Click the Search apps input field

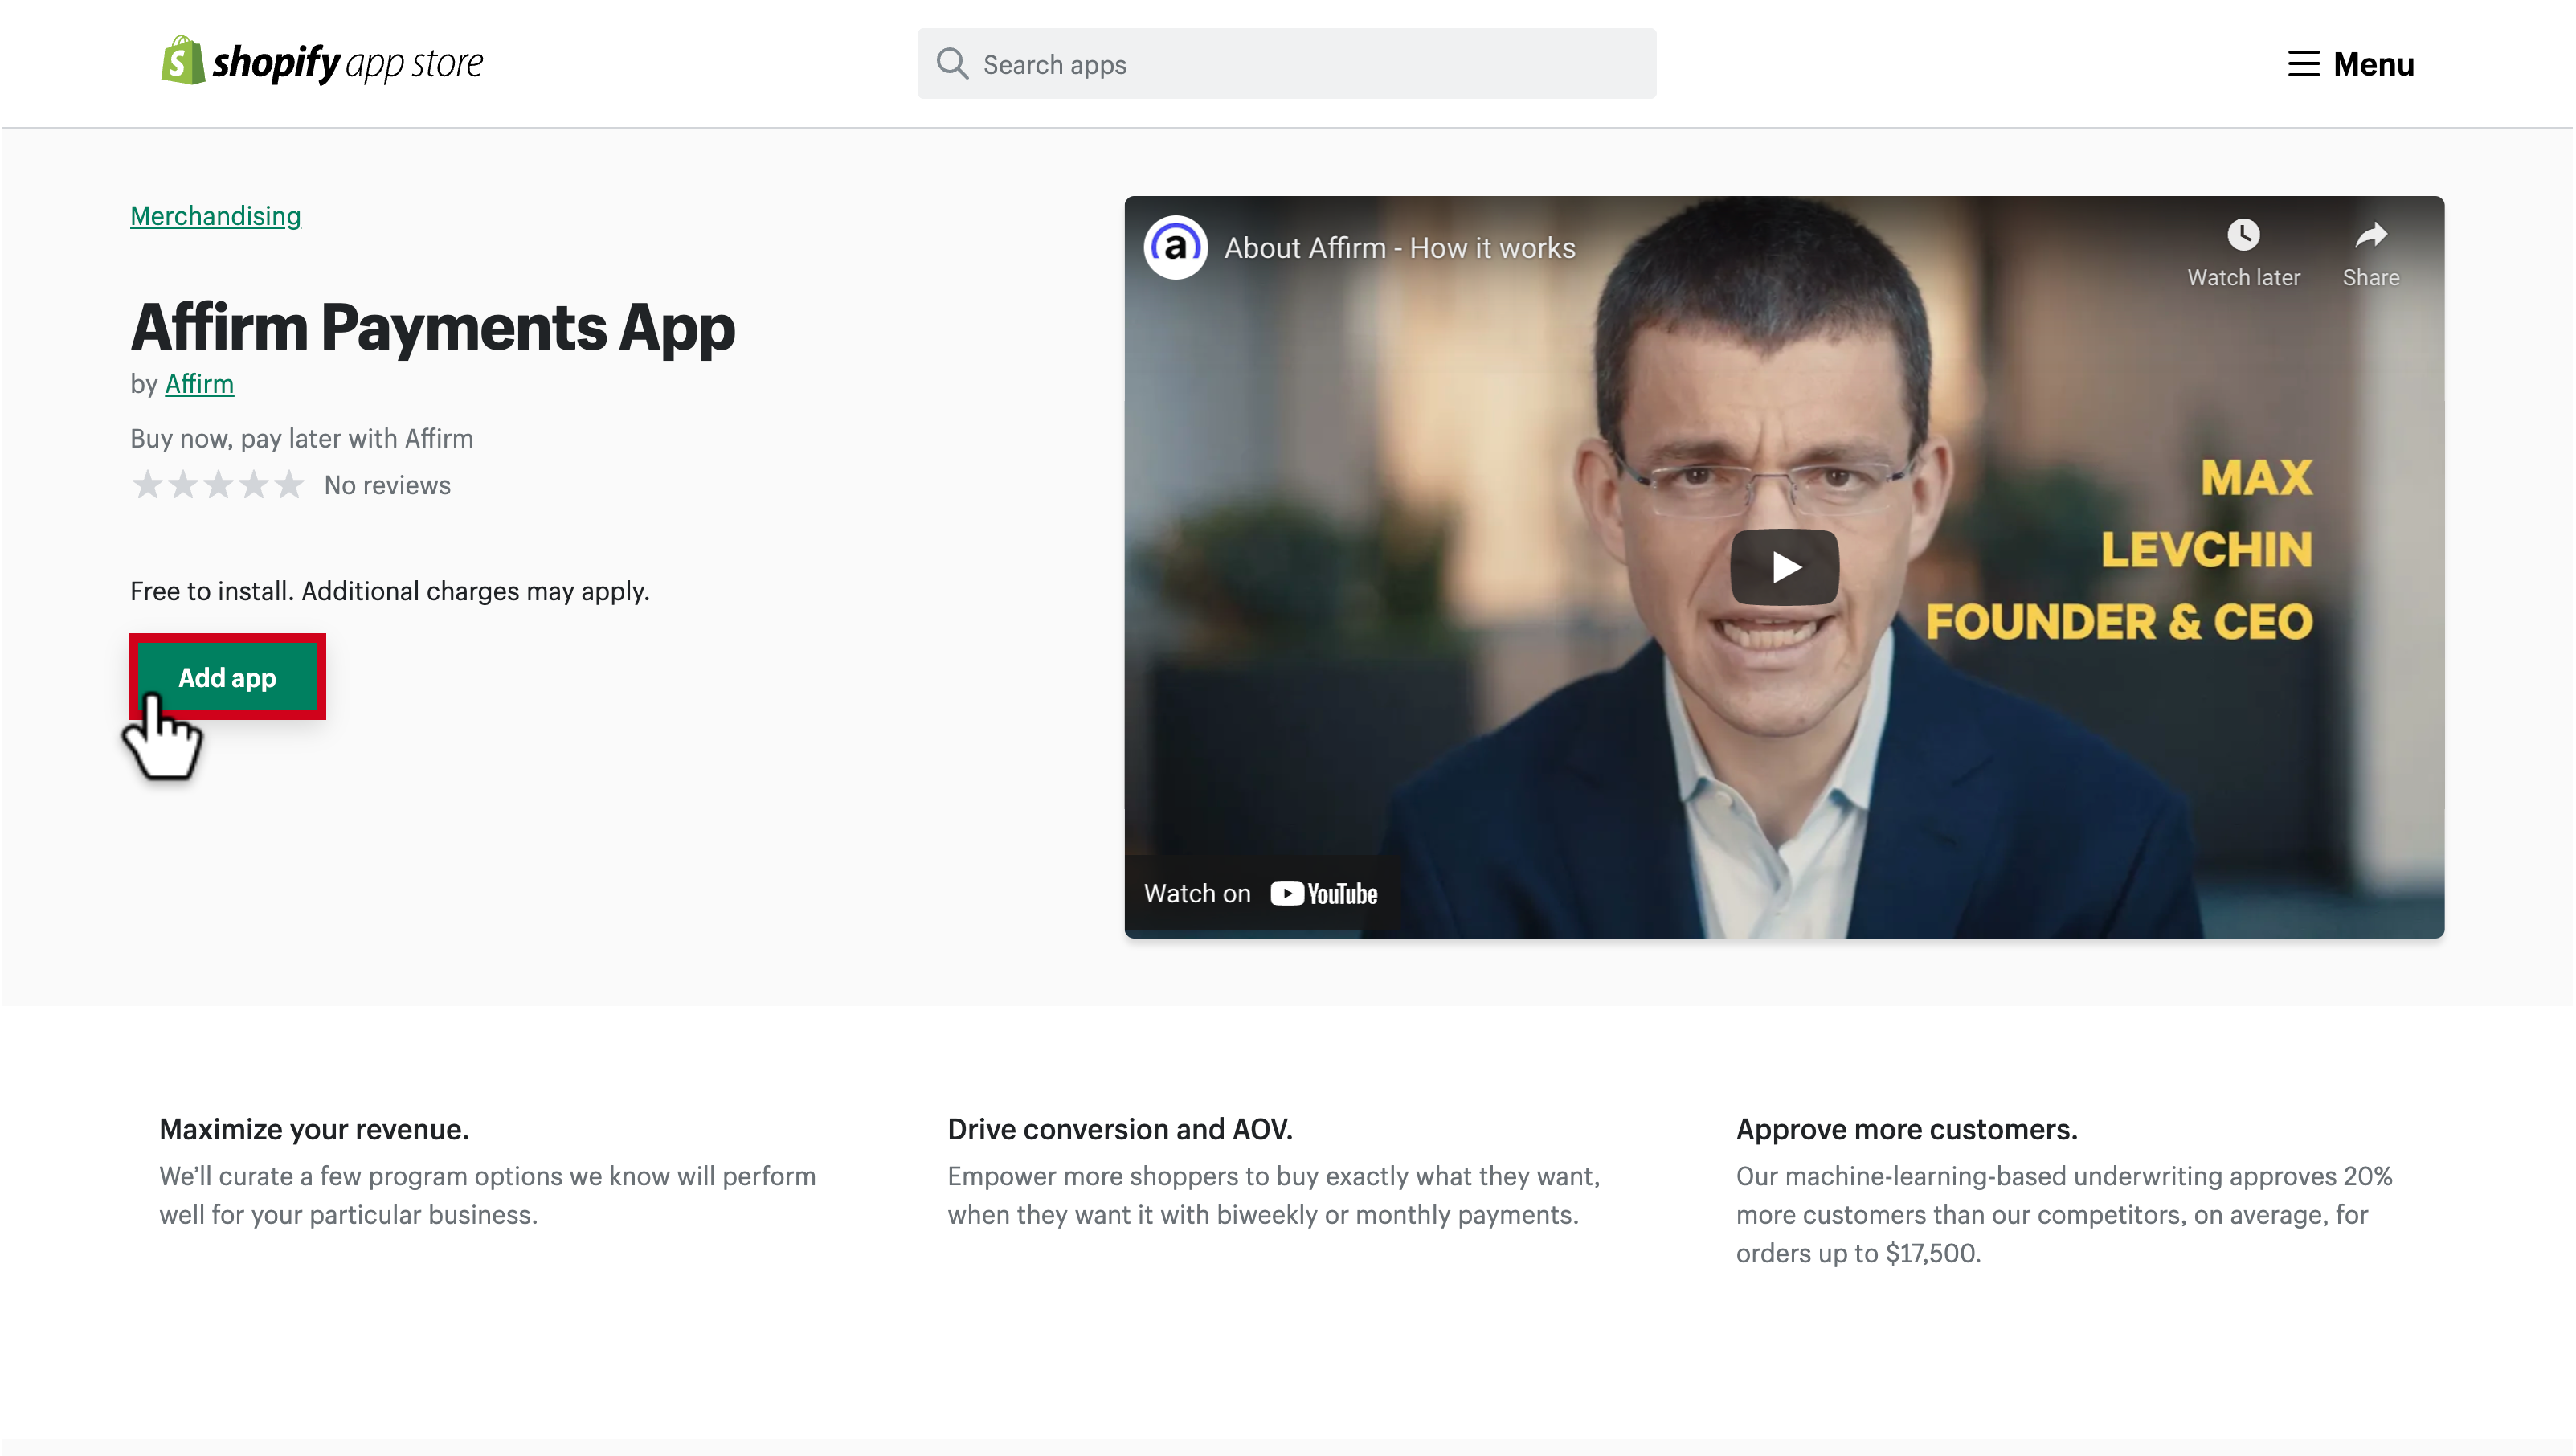coord(1286,63)
